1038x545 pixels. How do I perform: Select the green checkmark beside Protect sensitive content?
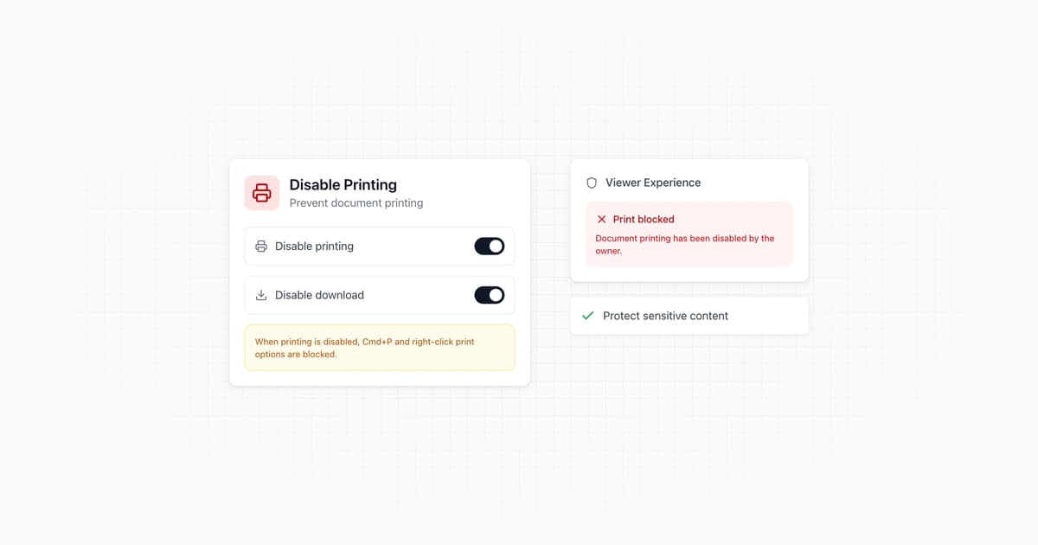[x=588, y=316]
